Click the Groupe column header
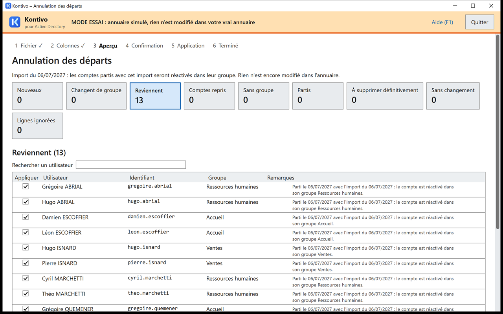 [x=217, y=178]
